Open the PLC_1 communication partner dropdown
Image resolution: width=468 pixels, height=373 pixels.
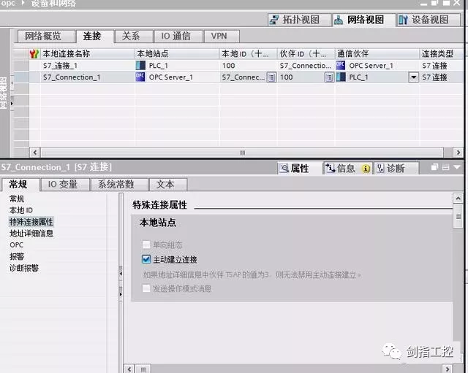(413, 77)
